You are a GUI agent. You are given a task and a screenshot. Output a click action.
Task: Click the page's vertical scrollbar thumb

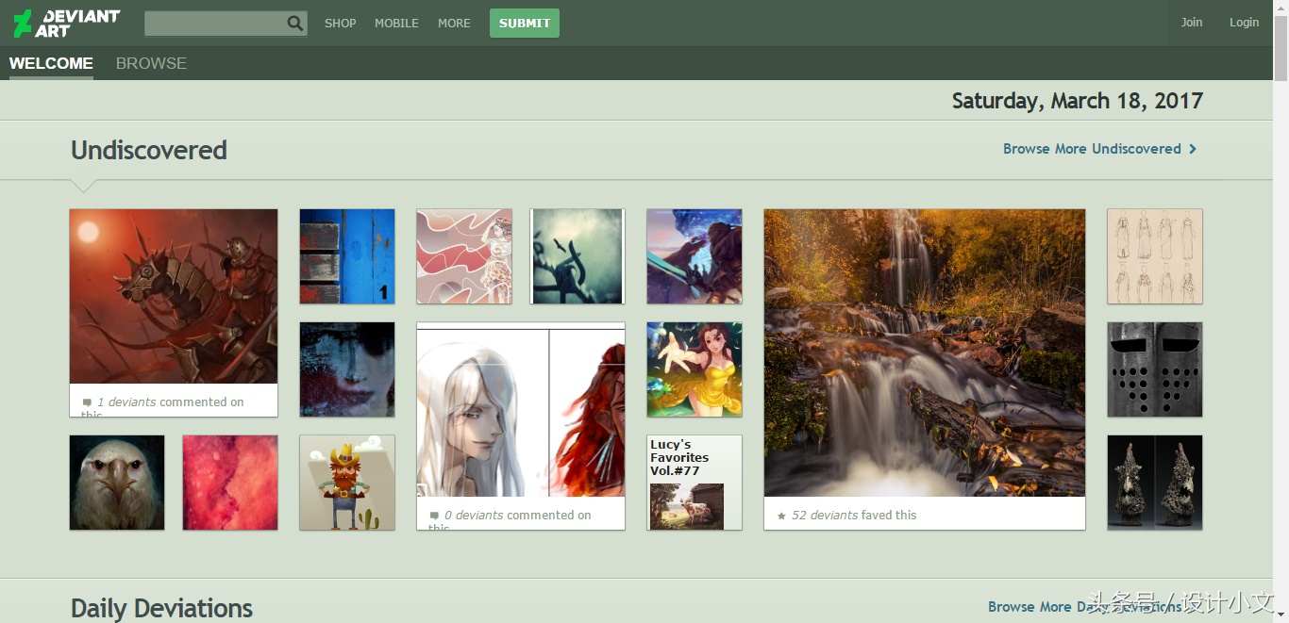[1281, 47]
